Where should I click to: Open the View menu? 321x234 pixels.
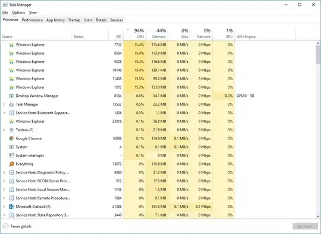(33, 12)
